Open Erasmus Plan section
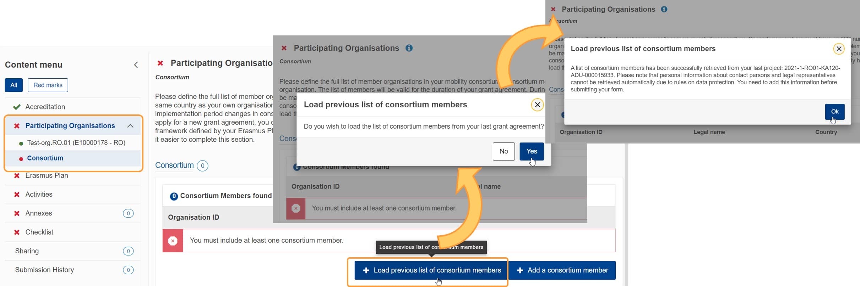This screenshot has height=287, width=860. [47, 175]
